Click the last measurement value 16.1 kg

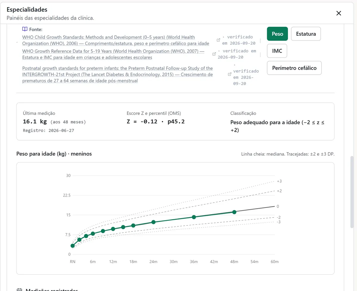click(x=35, y=121)
